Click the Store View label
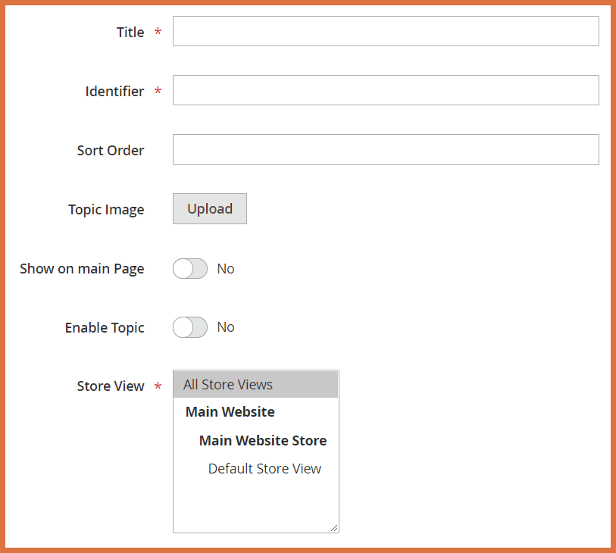This screenshot has width=616, height=553. pos(111,386)
